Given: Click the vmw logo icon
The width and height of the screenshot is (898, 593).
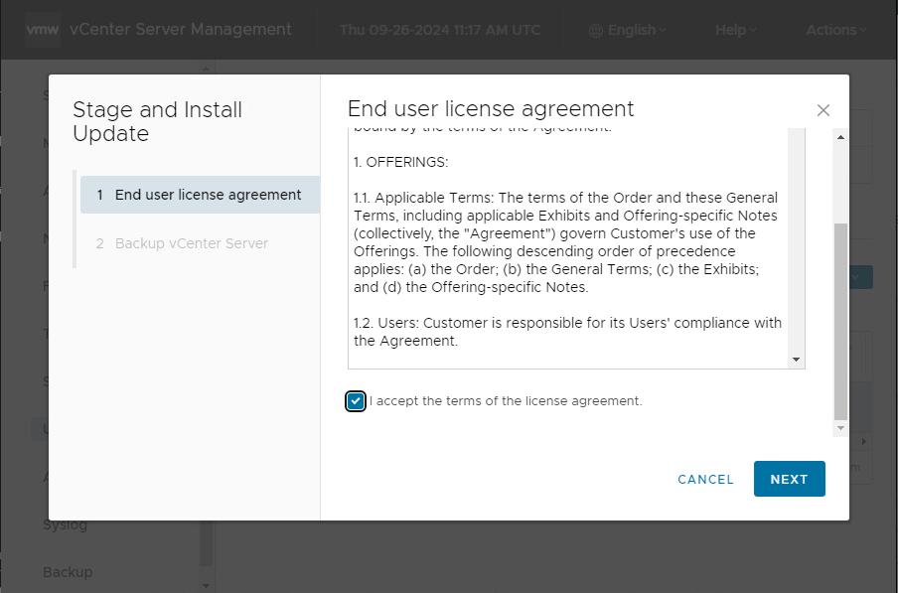Looking at the screenshot, I should click(43, 29).
